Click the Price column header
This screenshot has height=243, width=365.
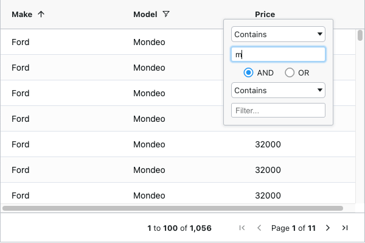tap(265, 15)
